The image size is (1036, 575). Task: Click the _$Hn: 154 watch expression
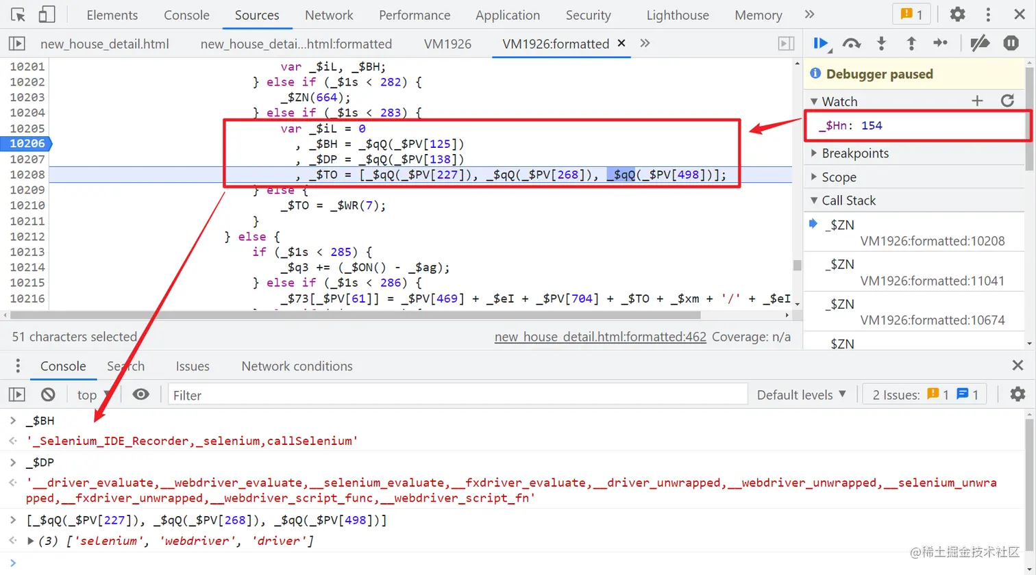click(852, 125)
